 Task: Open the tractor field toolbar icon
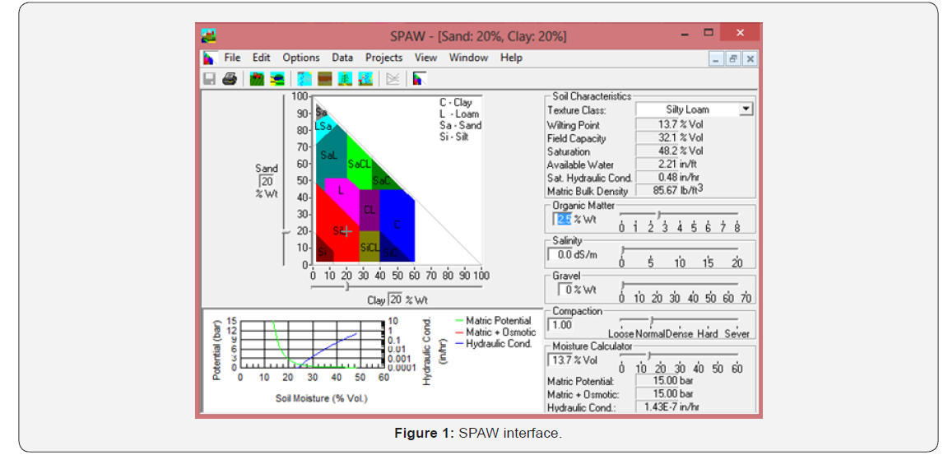point(257,79)
